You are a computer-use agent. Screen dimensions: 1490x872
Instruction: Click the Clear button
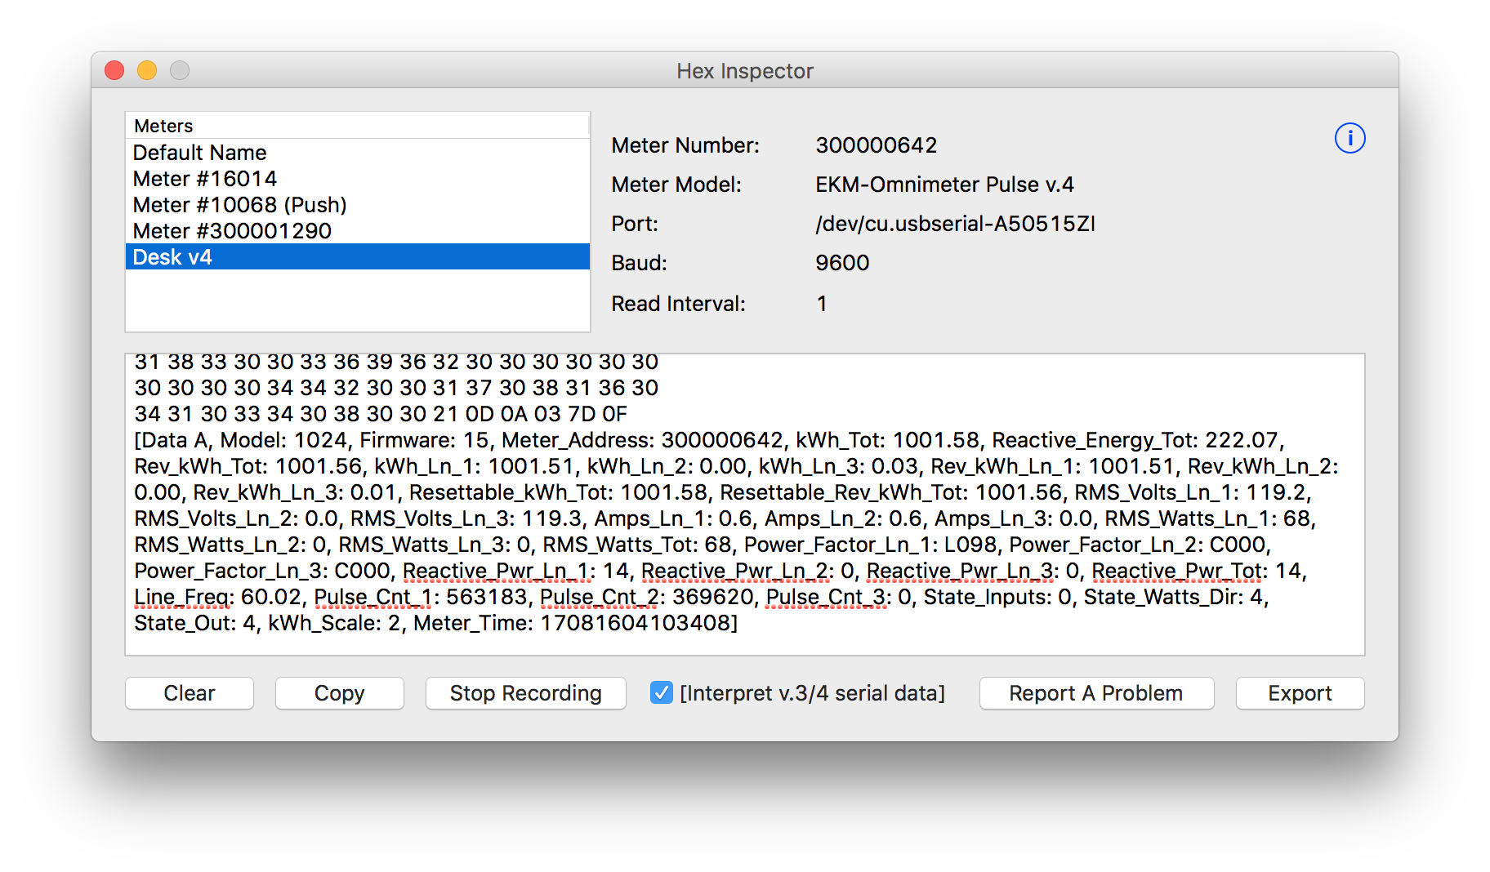[190, 693]
